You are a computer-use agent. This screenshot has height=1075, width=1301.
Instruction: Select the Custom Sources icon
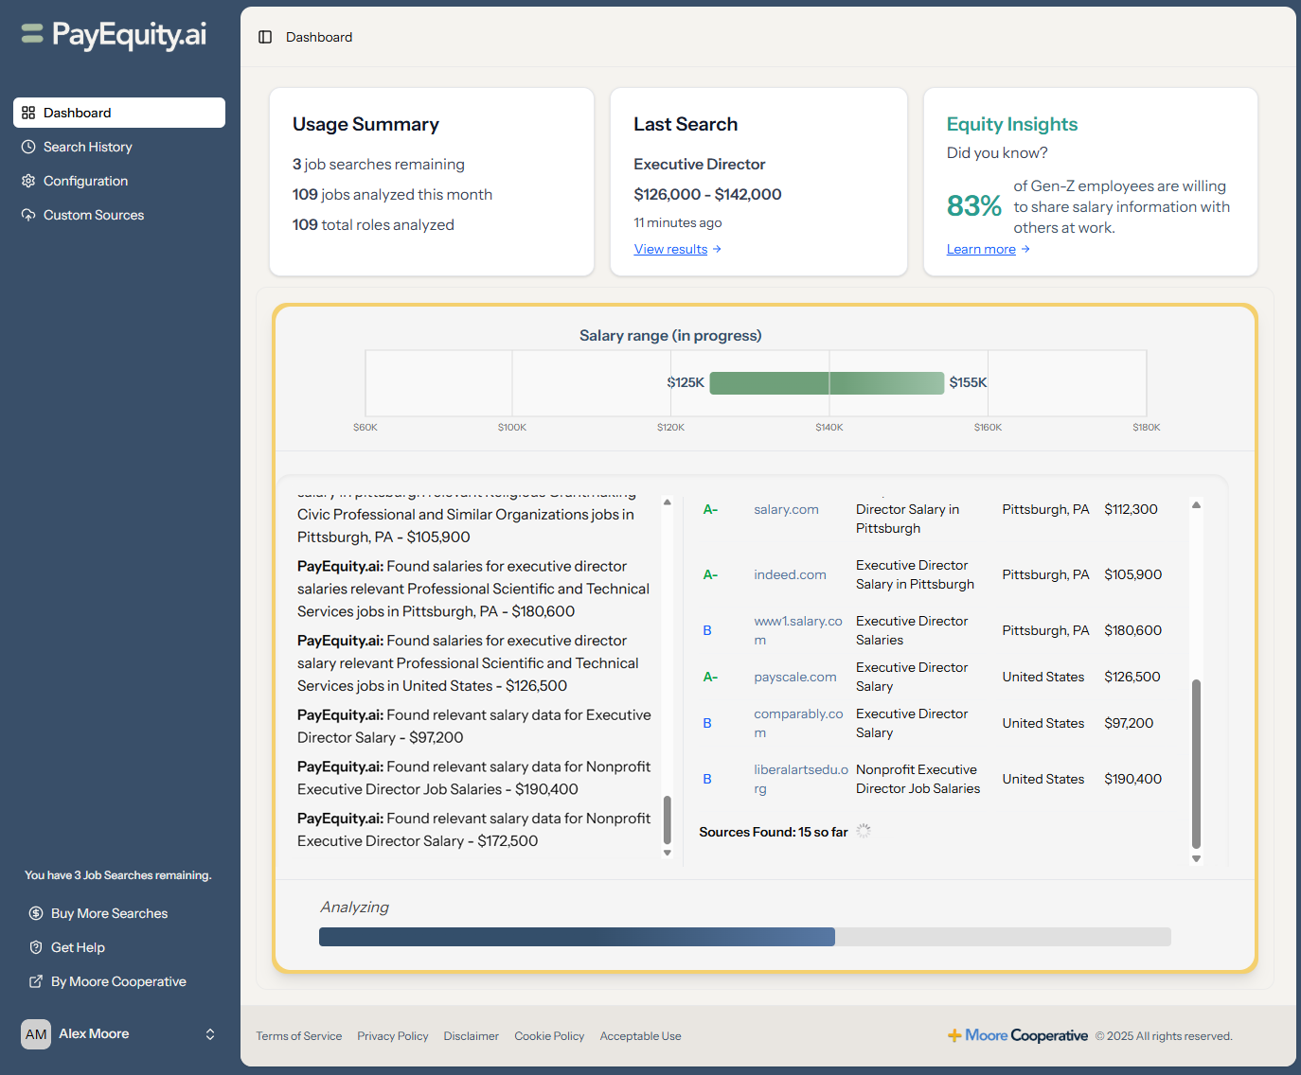[x=28, y=215]
